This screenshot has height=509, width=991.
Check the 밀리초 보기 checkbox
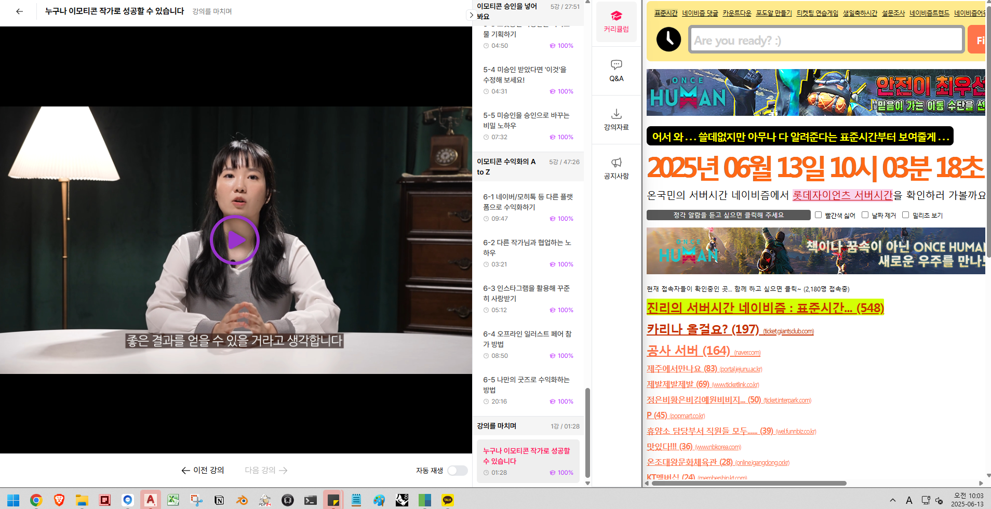pyautogui.click(x=905, y=215)
